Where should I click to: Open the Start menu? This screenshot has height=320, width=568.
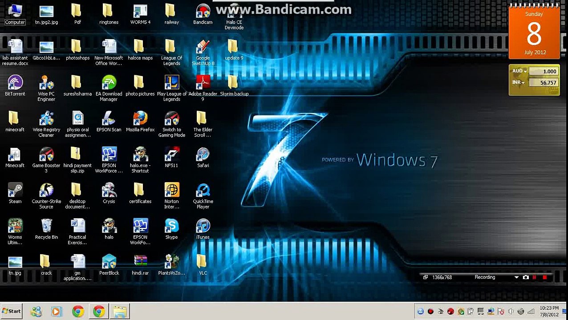pyautogui.click(x=12, y=312)
